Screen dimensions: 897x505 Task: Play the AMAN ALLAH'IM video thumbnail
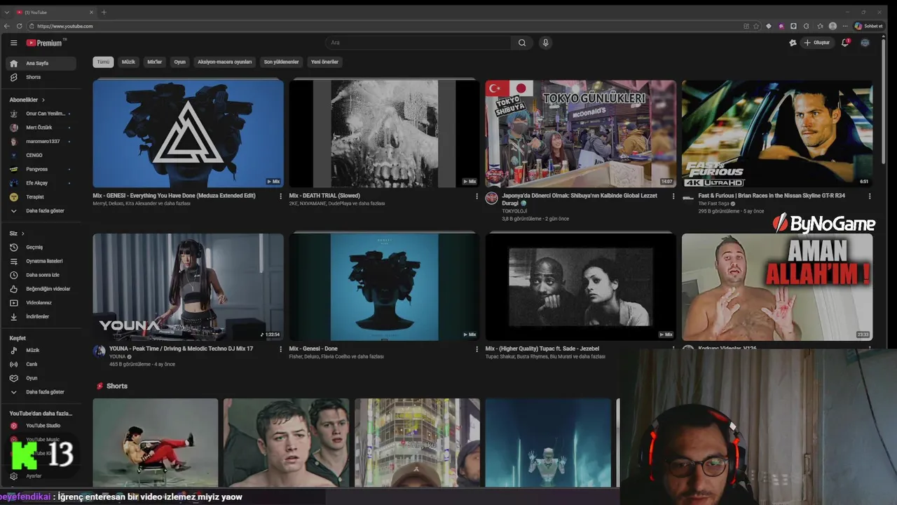[x=777, y=287]
